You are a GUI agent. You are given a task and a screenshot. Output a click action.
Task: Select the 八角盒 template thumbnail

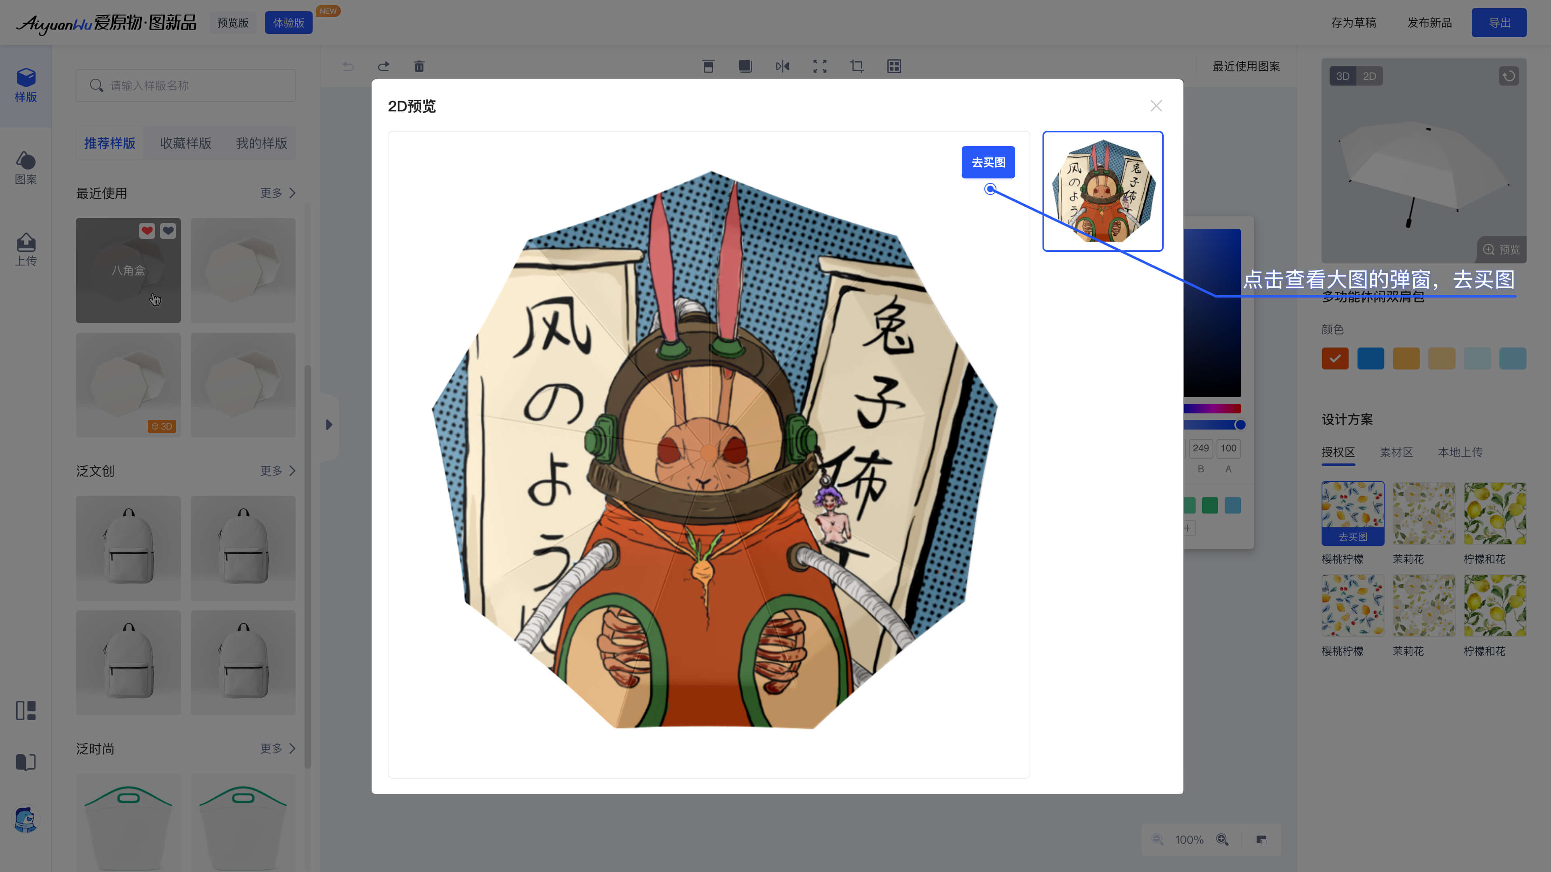[x=128, y=270]
